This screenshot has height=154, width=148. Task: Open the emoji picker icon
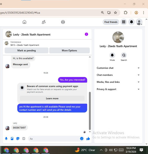[82, 139]
